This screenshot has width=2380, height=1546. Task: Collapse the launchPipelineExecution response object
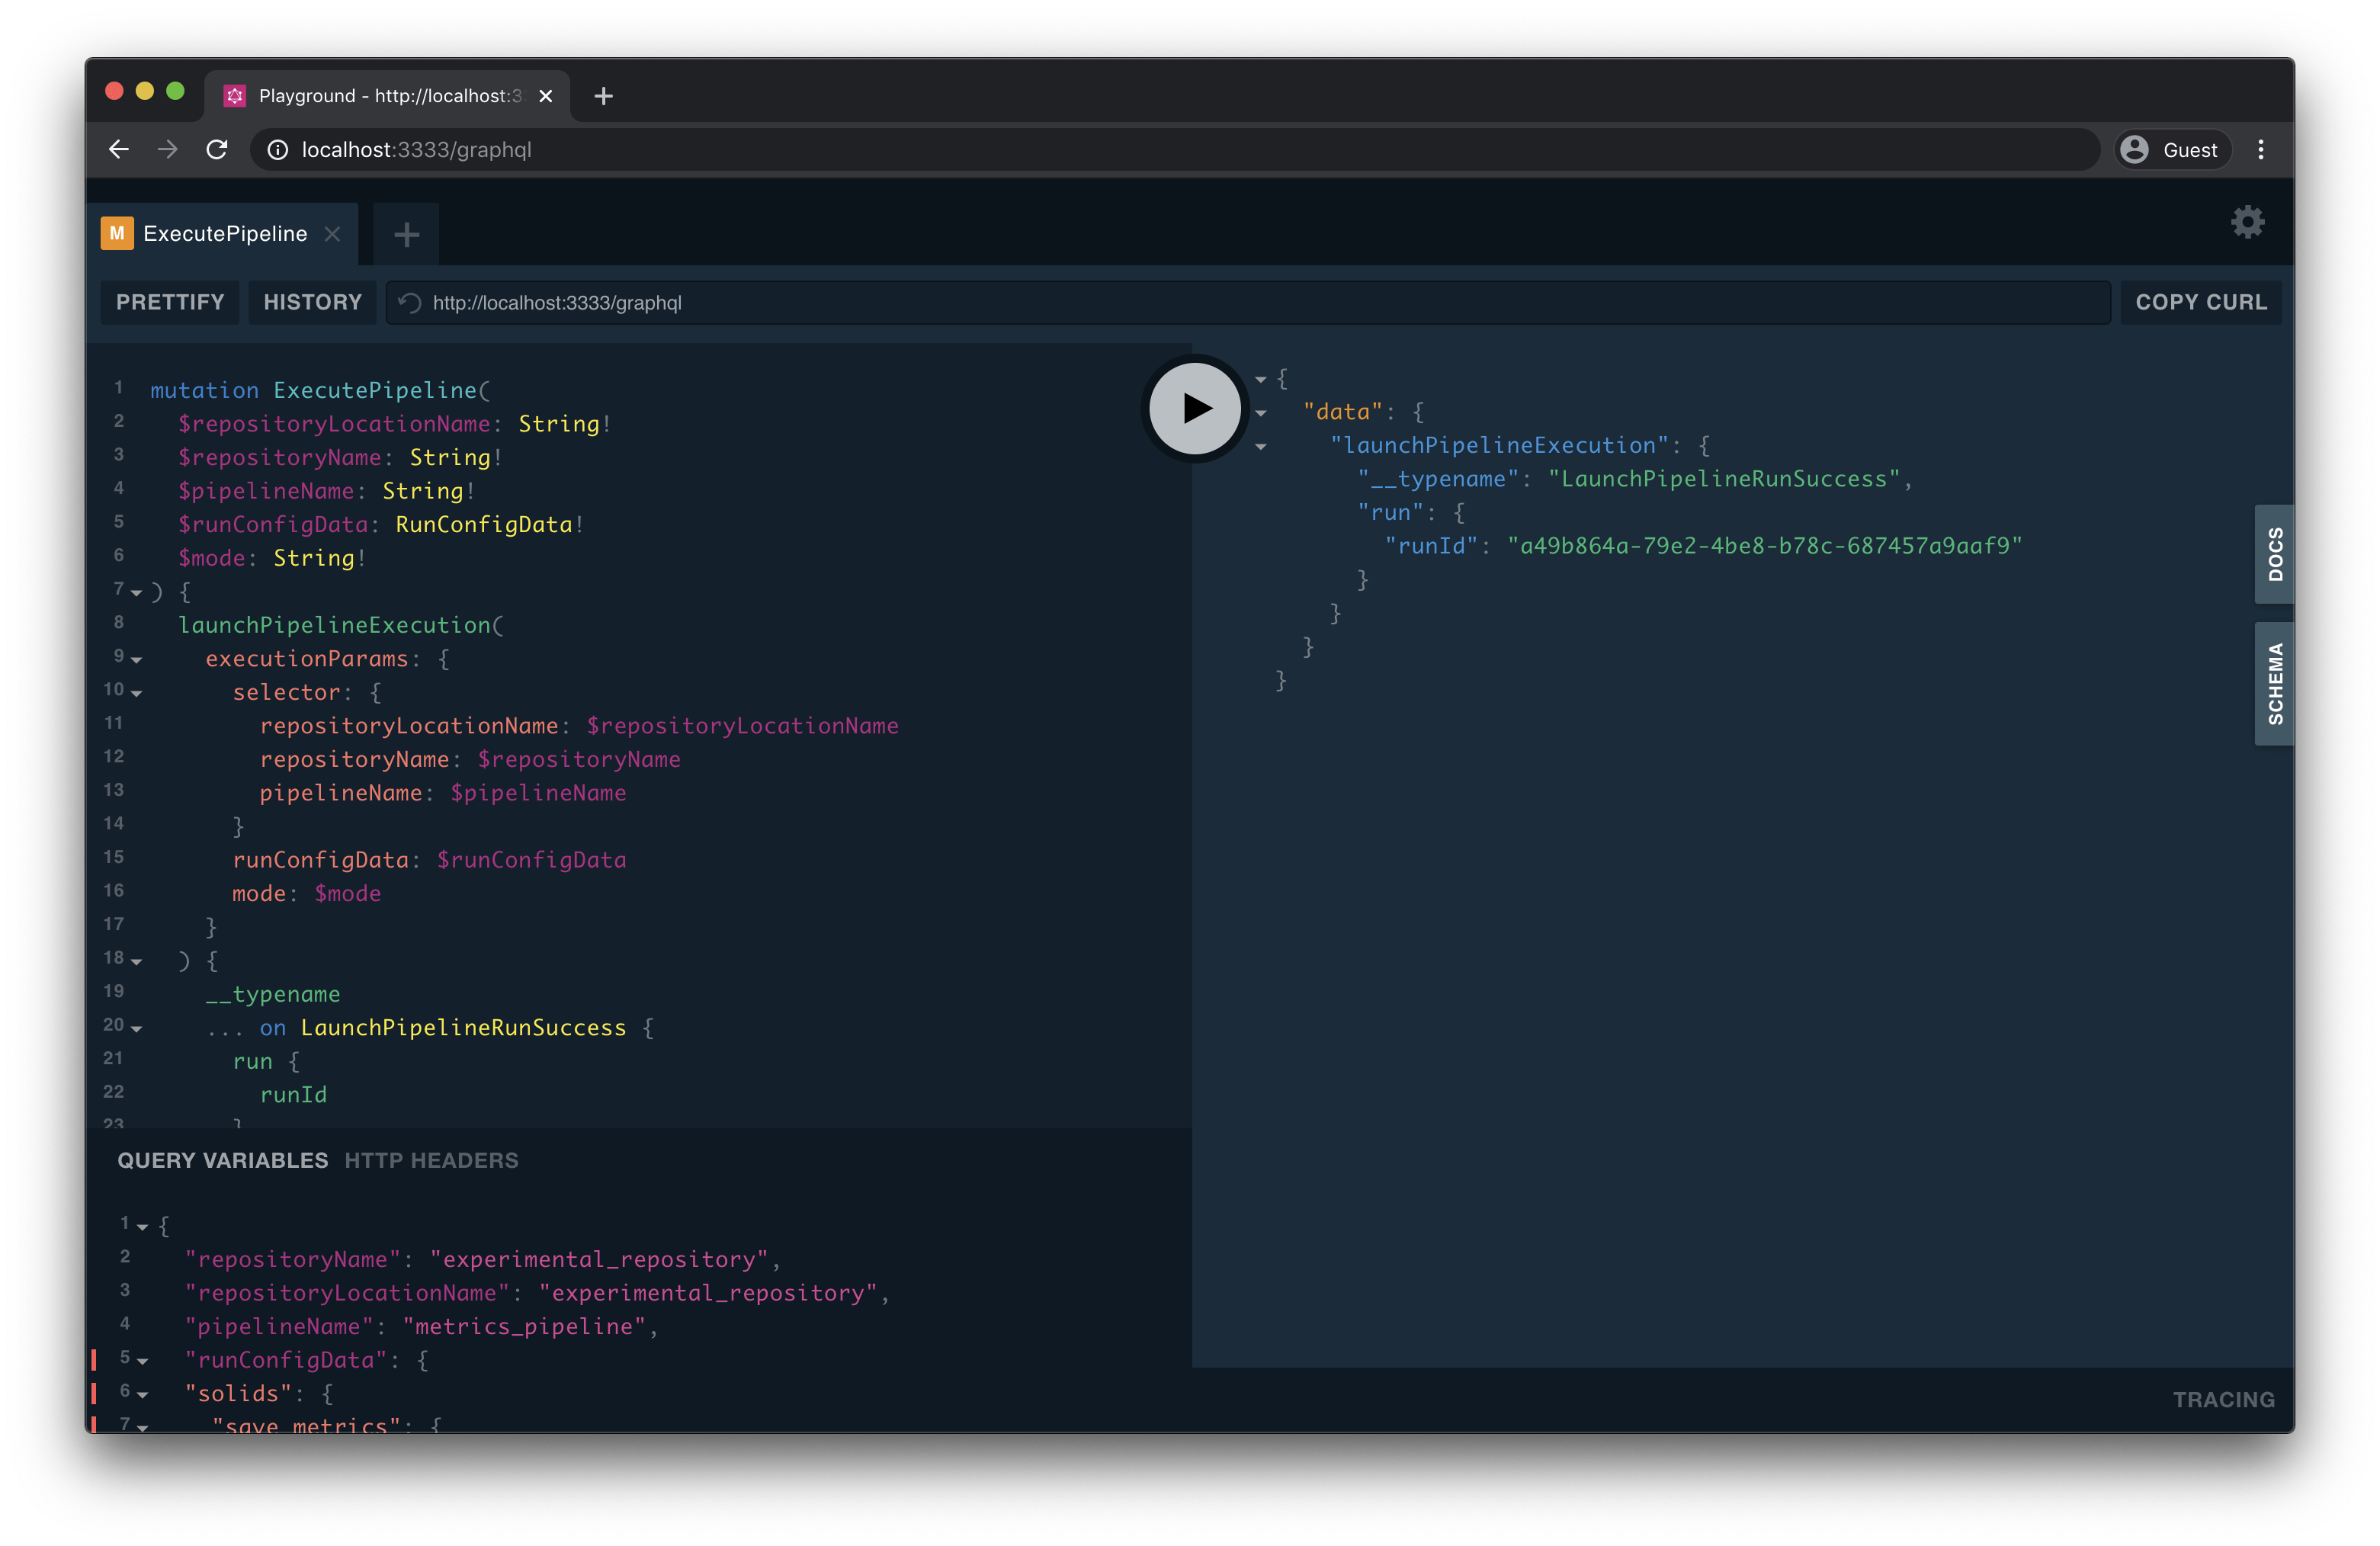click(1260, 447)
